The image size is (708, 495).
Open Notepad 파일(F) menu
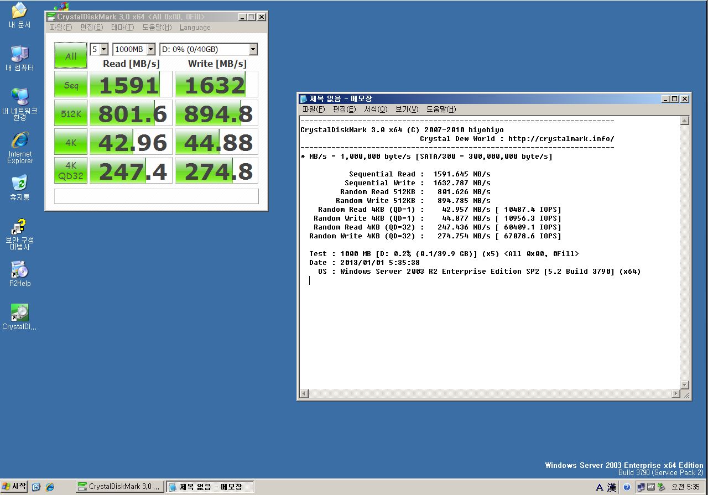[x=313, y=109]
